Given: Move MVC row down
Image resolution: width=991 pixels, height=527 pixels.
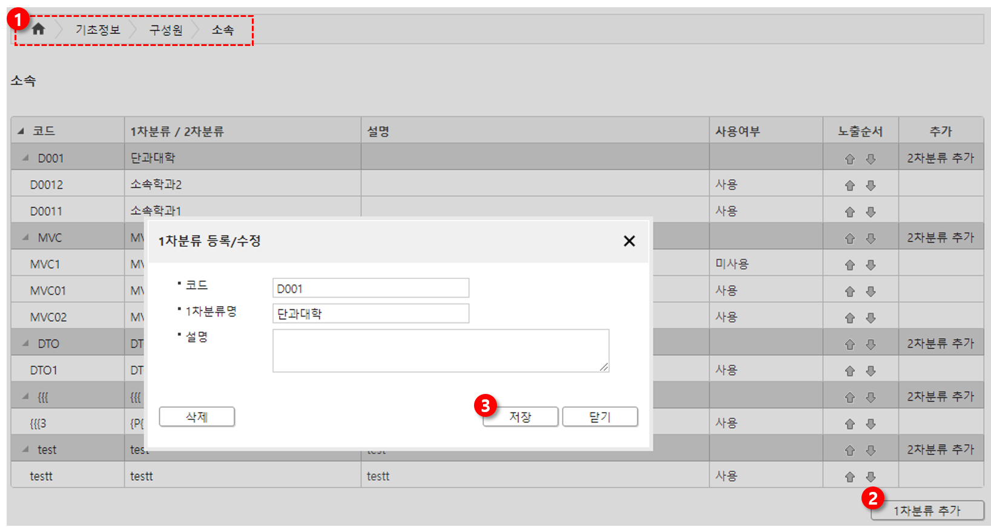Looking at the screenshot, I should pyautogui.click(x=871, y=239).
